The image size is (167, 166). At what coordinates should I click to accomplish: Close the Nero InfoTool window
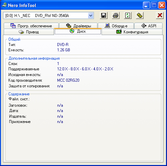click(x=162, y=5)
